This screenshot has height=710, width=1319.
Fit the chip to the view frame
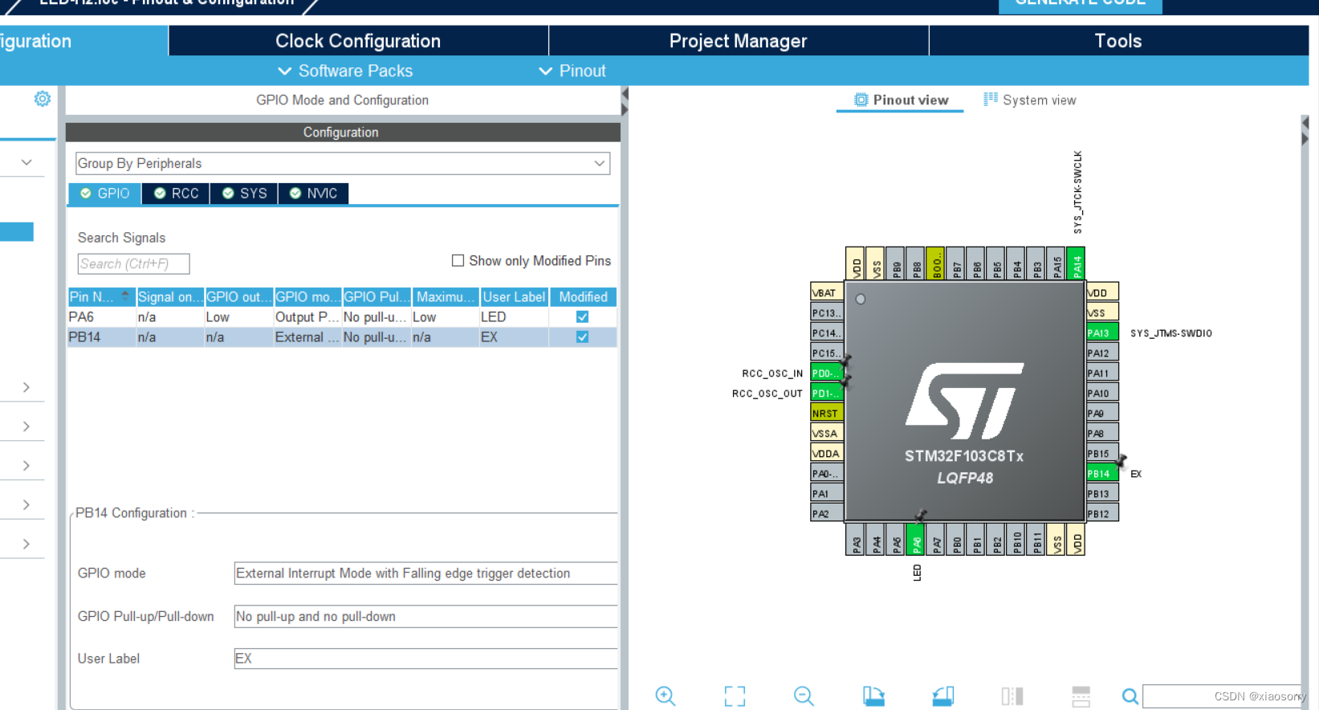coord(735,696)
